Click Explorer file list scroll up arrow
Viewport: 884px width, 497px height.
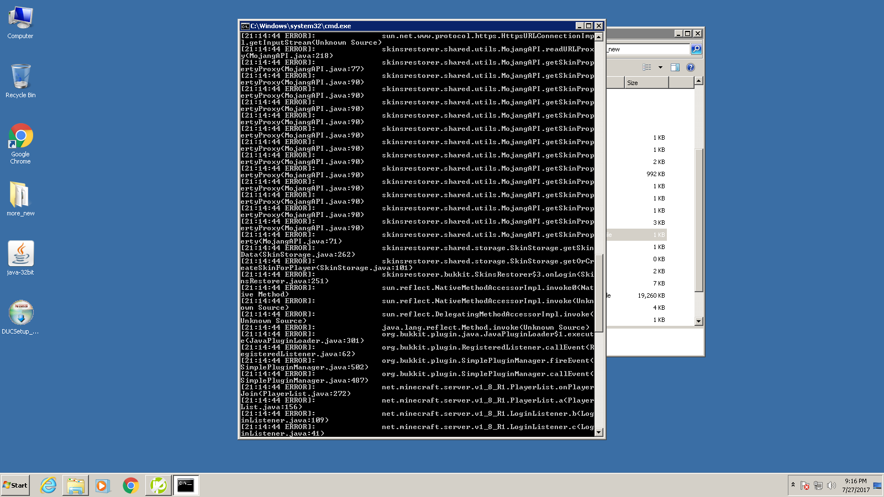[x=699, y=81]
